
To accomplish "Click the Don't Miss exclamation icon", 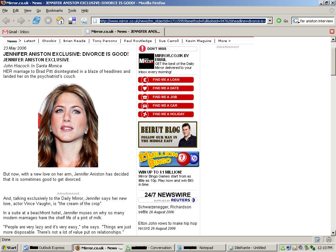I will coord(142,49).
